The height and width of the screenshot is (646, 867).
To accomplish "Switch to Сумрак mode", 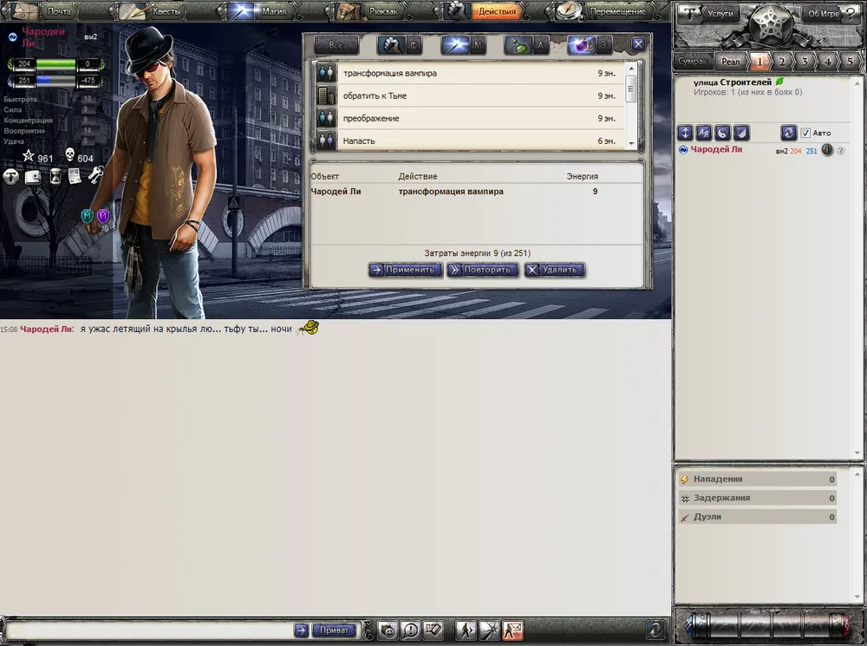I will [x=693, y=62].
